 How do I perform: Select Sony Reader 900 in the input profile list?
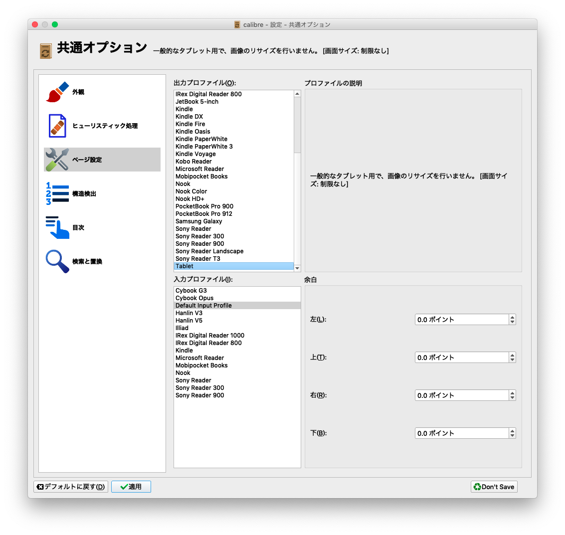point(237,395)
